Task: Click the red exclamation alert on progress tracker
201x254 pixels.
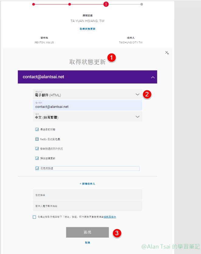Action: tap(106, 4)
